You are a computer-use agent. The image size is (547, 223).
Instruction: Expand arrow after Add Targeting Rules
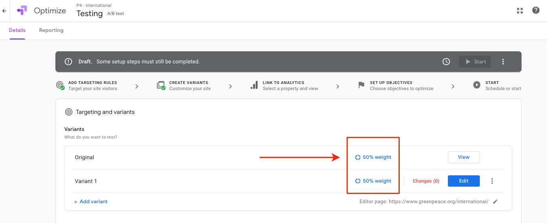(137, 86)
